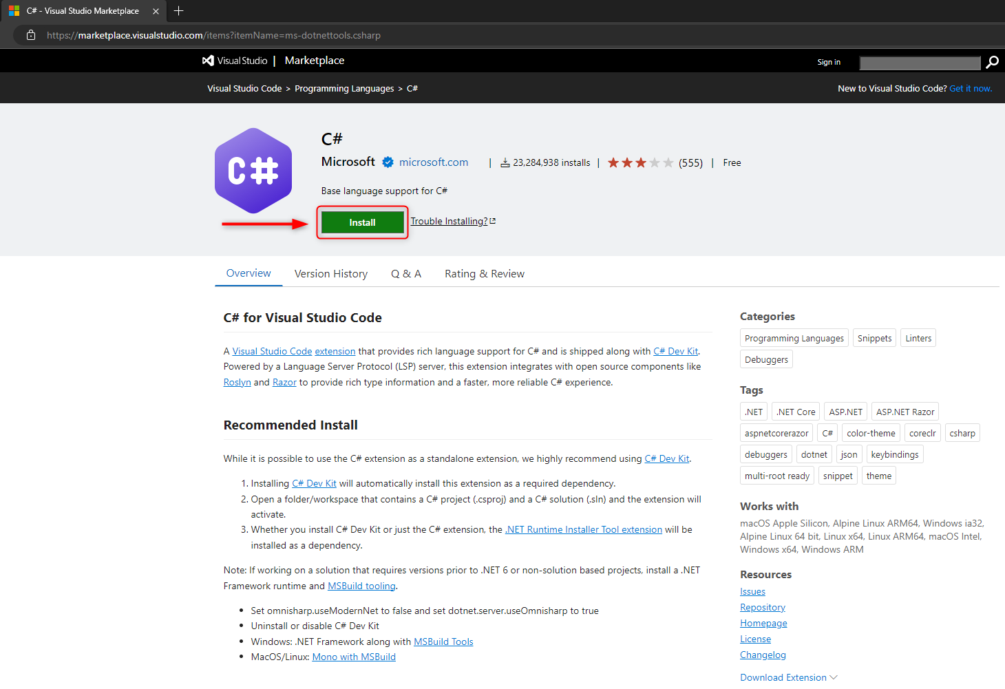Click the Programming Languages category tag

click(x=794, y=338)
